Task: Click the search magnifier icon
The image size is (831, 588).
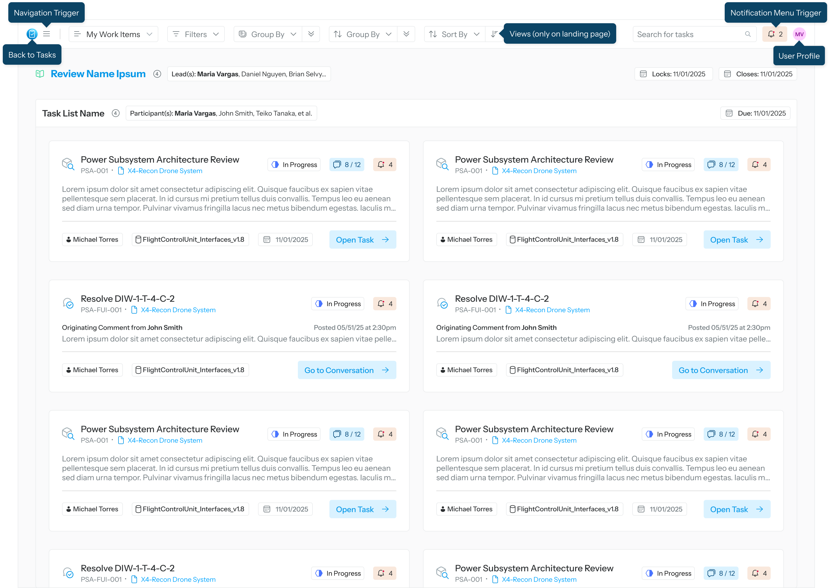Action: pyautogui.click(x=748, y=34)
